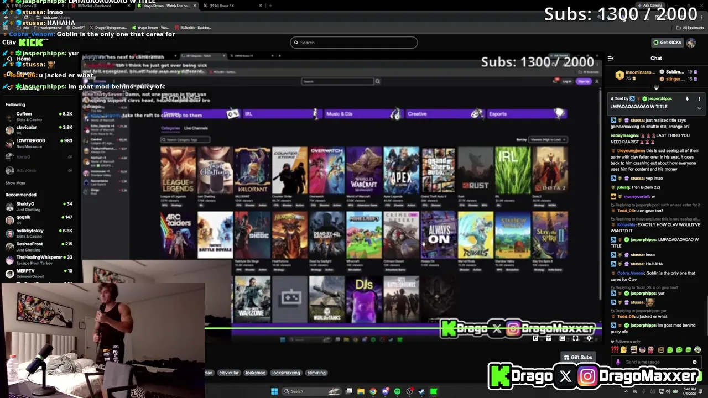
Task: Open the All Bookmarks folder
Action: [x=690, y=27]
